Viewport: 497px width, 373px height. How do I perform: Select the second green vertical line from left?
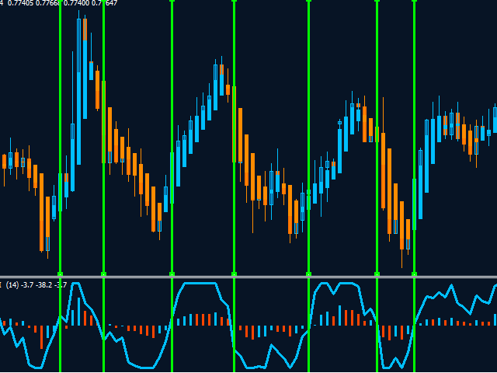[x=103, y=186]
